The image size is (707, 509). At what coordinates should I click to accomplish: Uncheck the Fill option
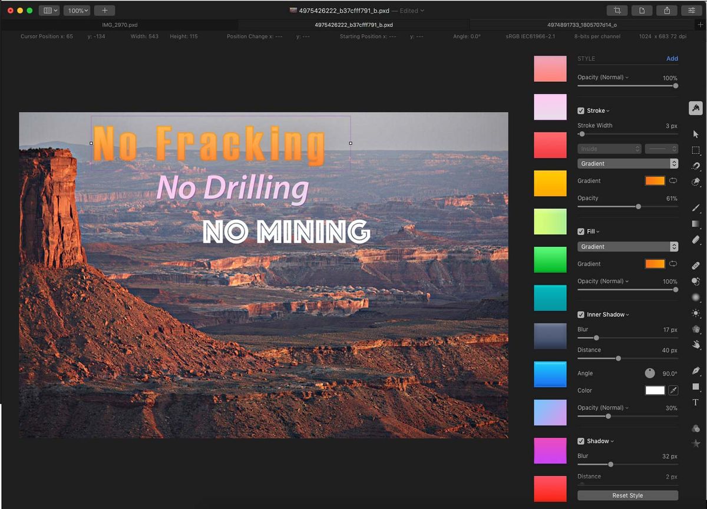[x=580, y=231]
